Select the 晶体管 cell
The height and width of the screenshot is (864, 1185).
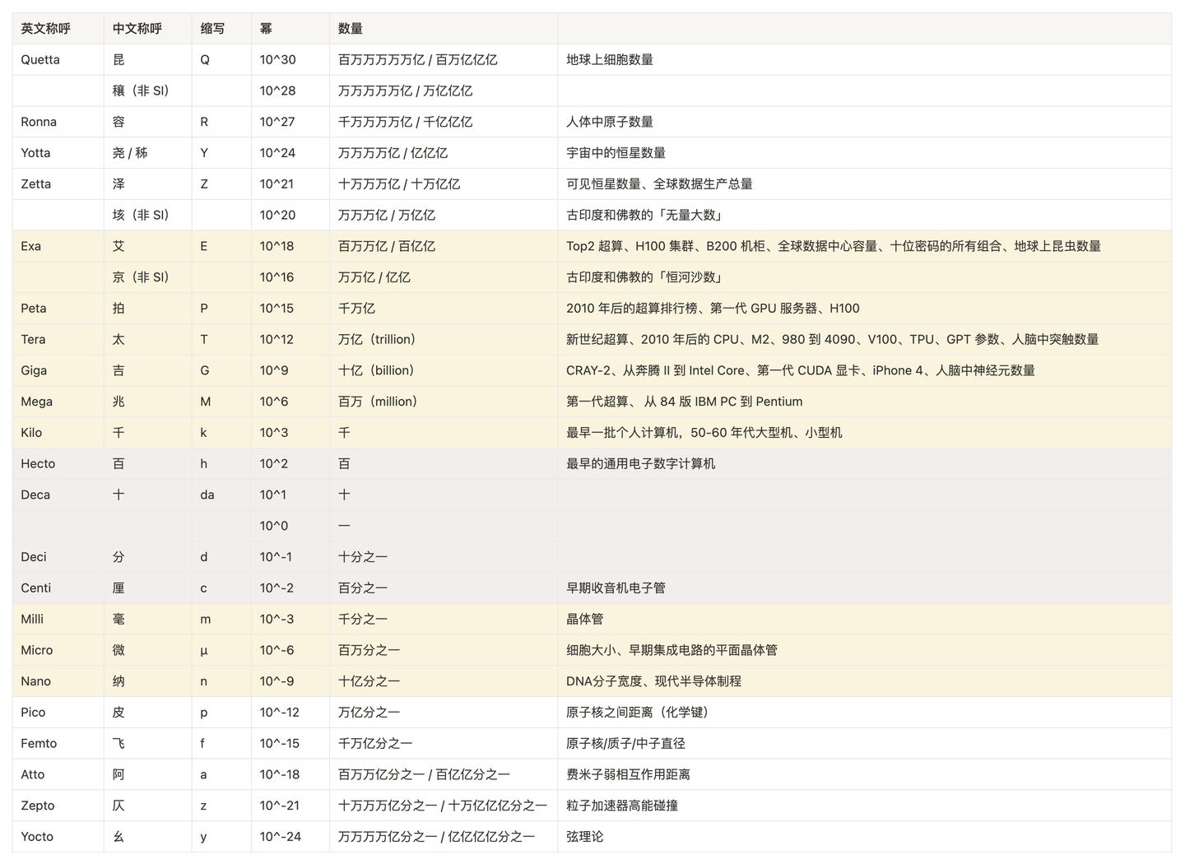pos(864,620)
